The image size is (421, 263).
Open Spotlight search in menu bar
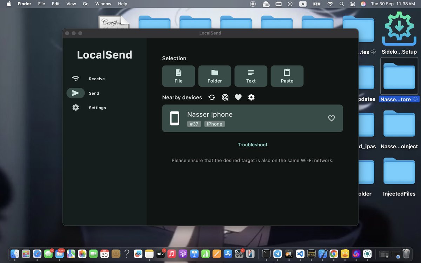(x=341, y=4)
